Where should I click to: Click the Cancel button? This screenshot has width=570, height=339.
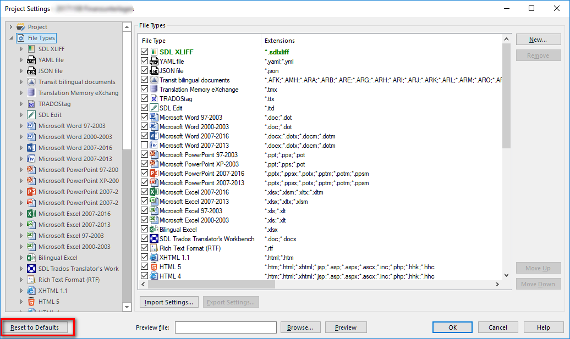(x=498, y=327)
